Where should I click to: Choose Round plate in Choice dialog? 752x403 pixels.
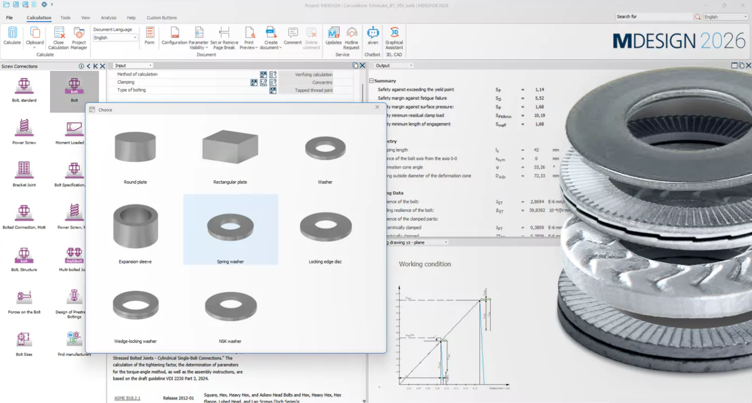click(x=135, y=157)
